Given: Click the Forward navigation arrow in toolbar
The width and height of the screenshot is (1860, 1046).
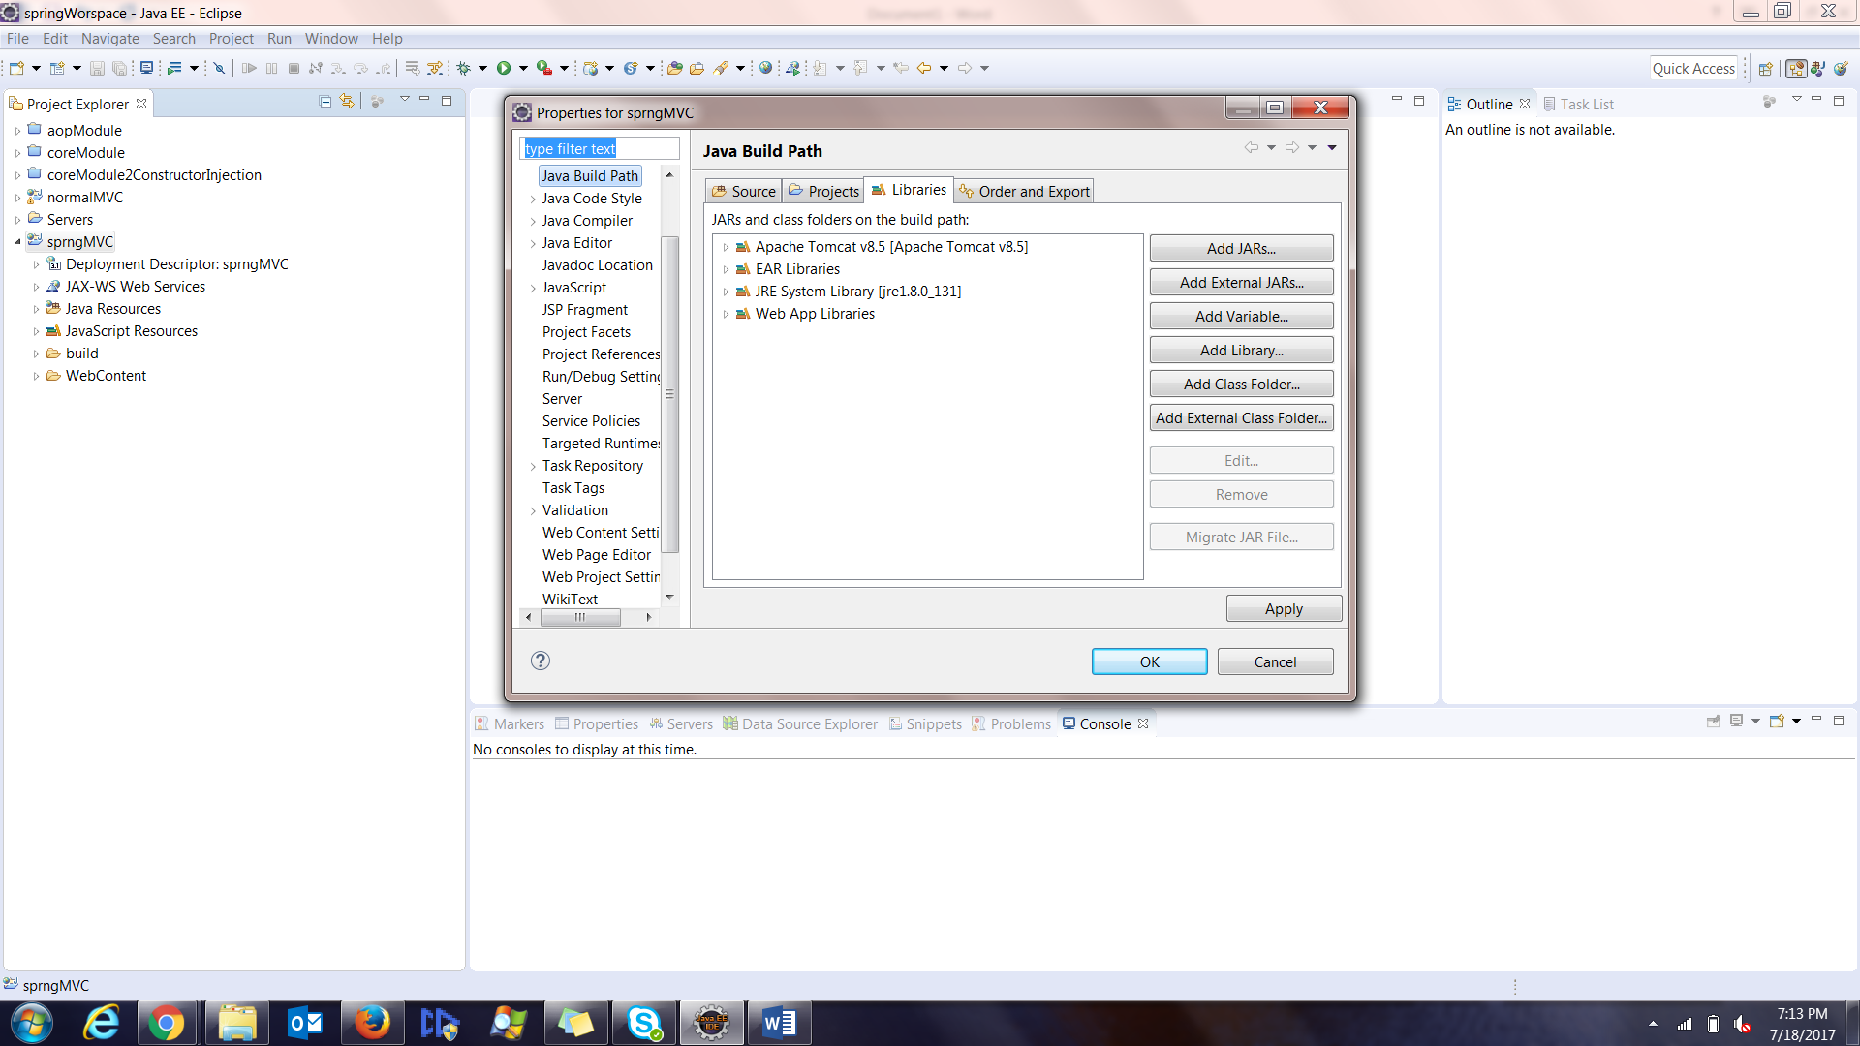Looking at the screenshot, I should click(x=965, y=68).
